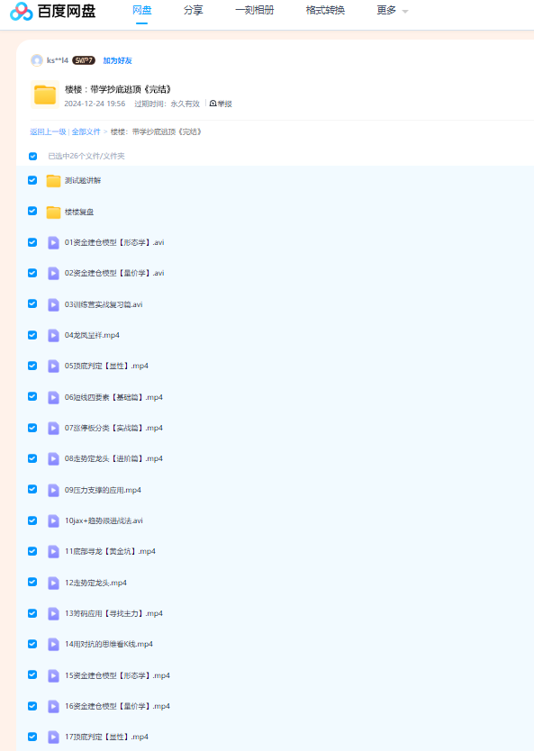This screenshot has height=751, width=534.
Task: Expand the 更多 dropdown menu
Action: pos(393,11)
